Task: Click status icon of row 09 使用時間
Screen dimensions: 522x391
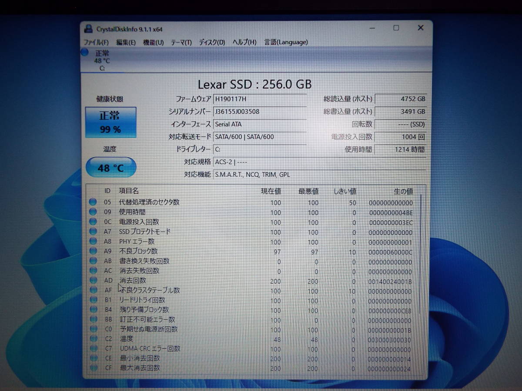Action: pyautogui.click(x=93, y=212)
